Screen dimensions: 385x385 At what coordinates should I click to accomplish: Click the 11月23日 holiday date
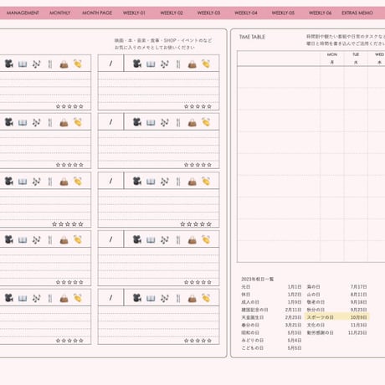point(357,332)
